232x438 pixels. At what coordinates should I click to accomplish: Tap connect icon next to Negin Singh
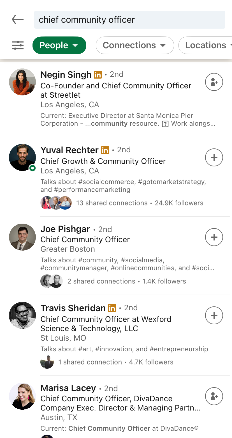(214, 82)
